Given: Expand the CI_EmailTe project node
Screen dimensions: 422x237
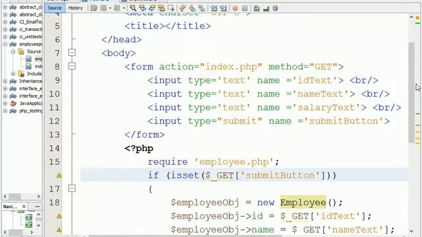Looking at the screenshot, I should point(5,22).
